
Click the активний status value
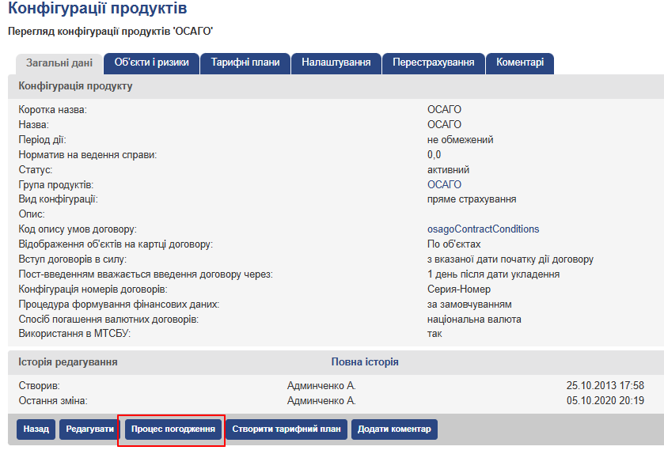[x=448, y=170]
